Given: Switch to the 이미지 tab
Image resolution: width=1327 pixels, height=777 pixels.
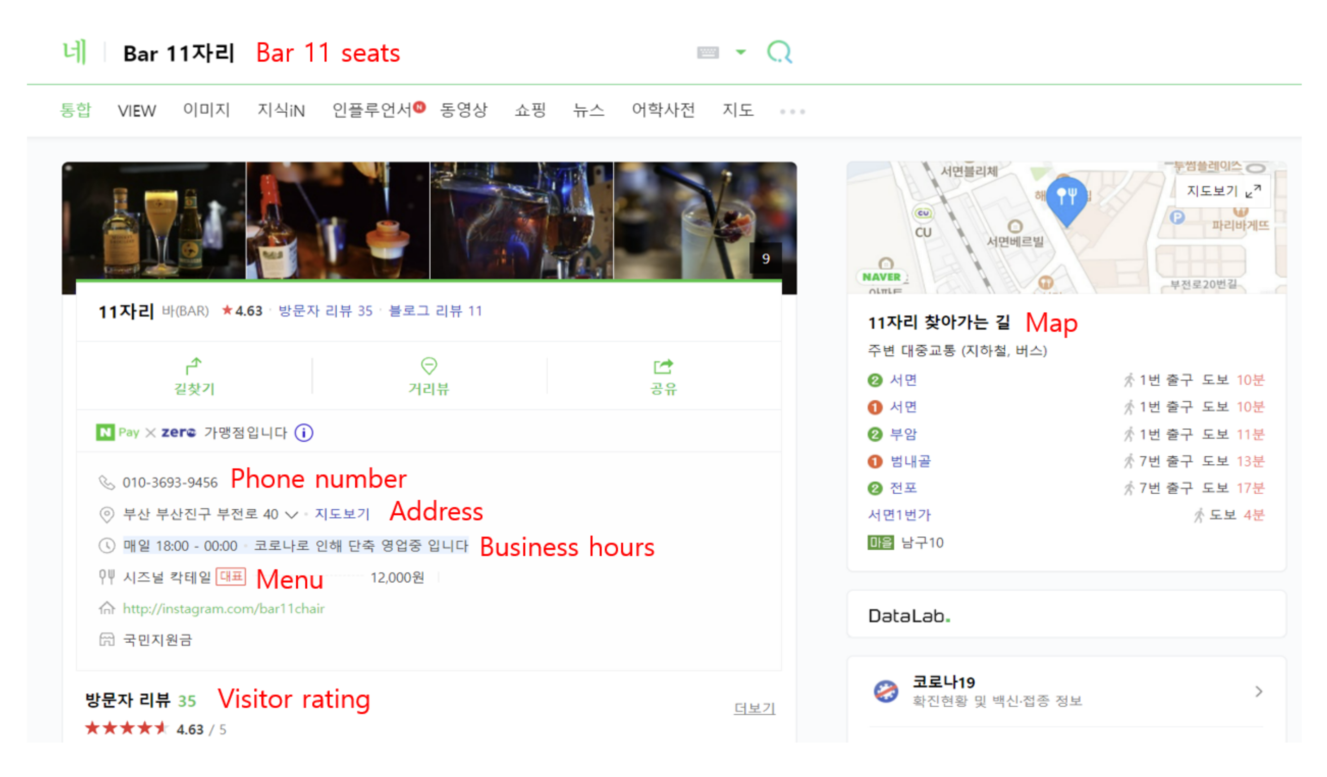Looking at the screenshot, I should [206, 111].
